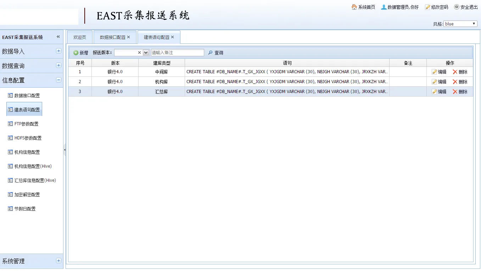Image resolution: width=481 pixels, height=271 pixels.
Task: Switch to the 欢迎页 tab
Action: tap(80, 37)
